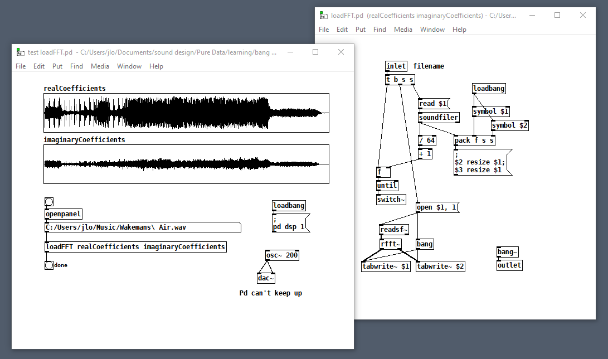Image resolution: width=608 pixels, height=359 pixels.
Task: Click the imaginaryCoefficients waveform array
Action: 186,164
